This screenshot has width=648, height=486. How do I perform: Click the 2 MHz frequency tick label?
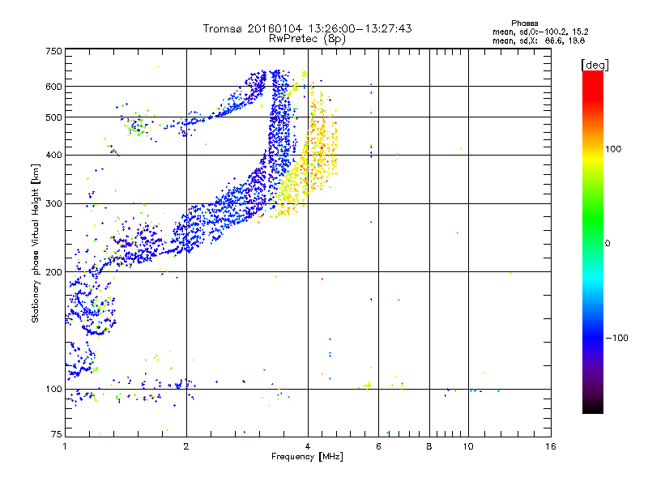(186, 446)
